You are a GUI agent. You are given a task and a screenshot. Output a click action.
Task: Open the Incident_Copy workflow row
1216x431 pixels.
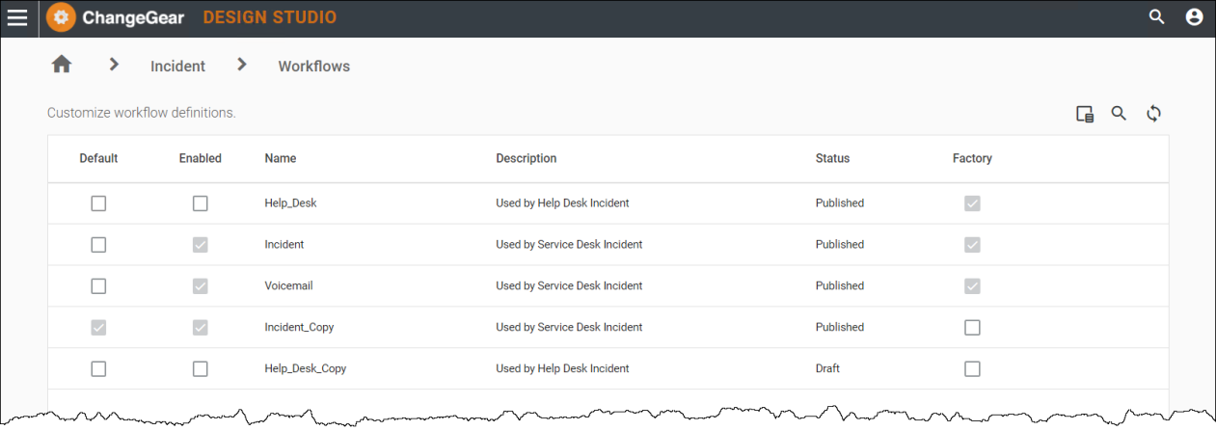299,328
